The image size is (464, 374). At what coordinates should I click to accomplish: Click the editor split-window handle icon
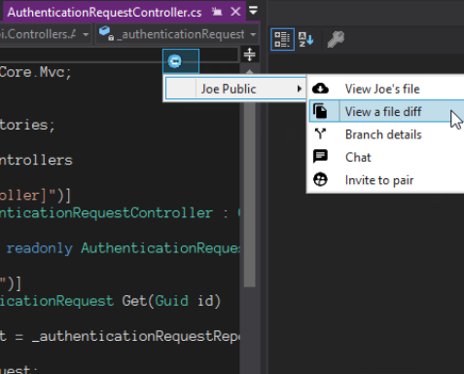tap(250, 55)
